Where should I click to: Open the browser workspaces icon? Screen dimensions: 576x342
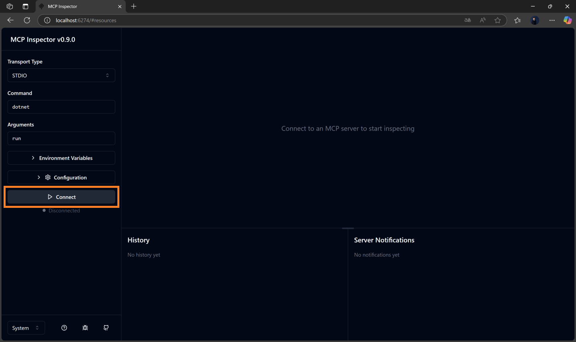point(10,6)
